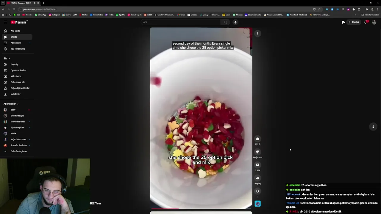Image resolution: width=381 pixels, height=214 pixels.
Task: Open YouTube Music in sidebar
Action: [17, 49]
